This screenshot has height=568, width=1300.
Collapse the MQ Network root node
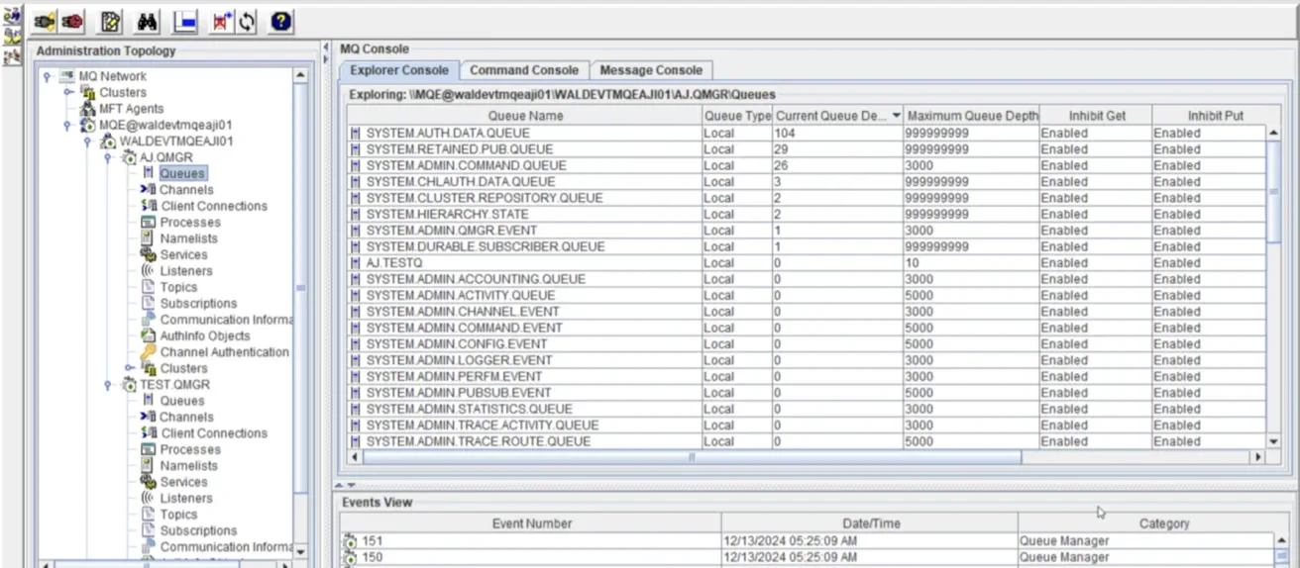(x=47, y=76)
